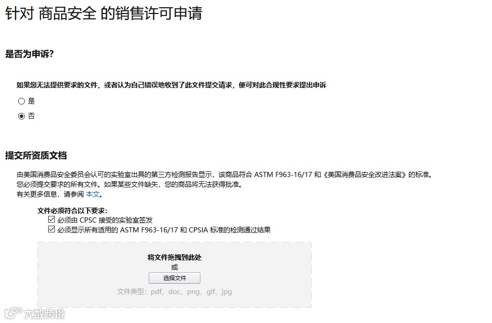Toggle the CPSC 接受的实验室签发 checkbox
The height and width of the screenshot is (323, 492).
51,219
